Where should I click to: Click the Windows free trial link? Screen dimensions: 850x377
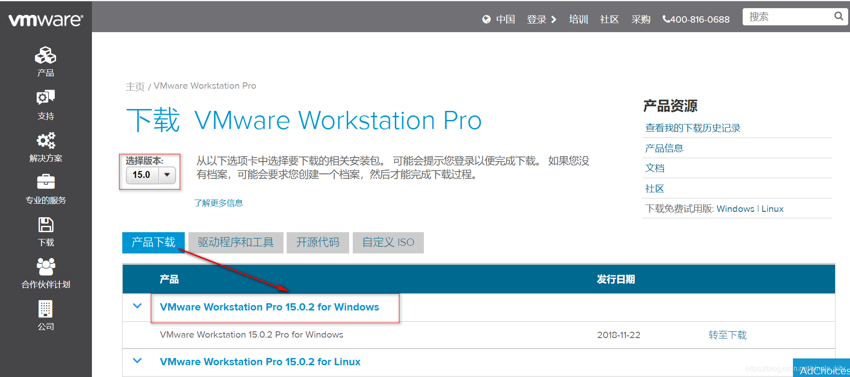point(735,209)
